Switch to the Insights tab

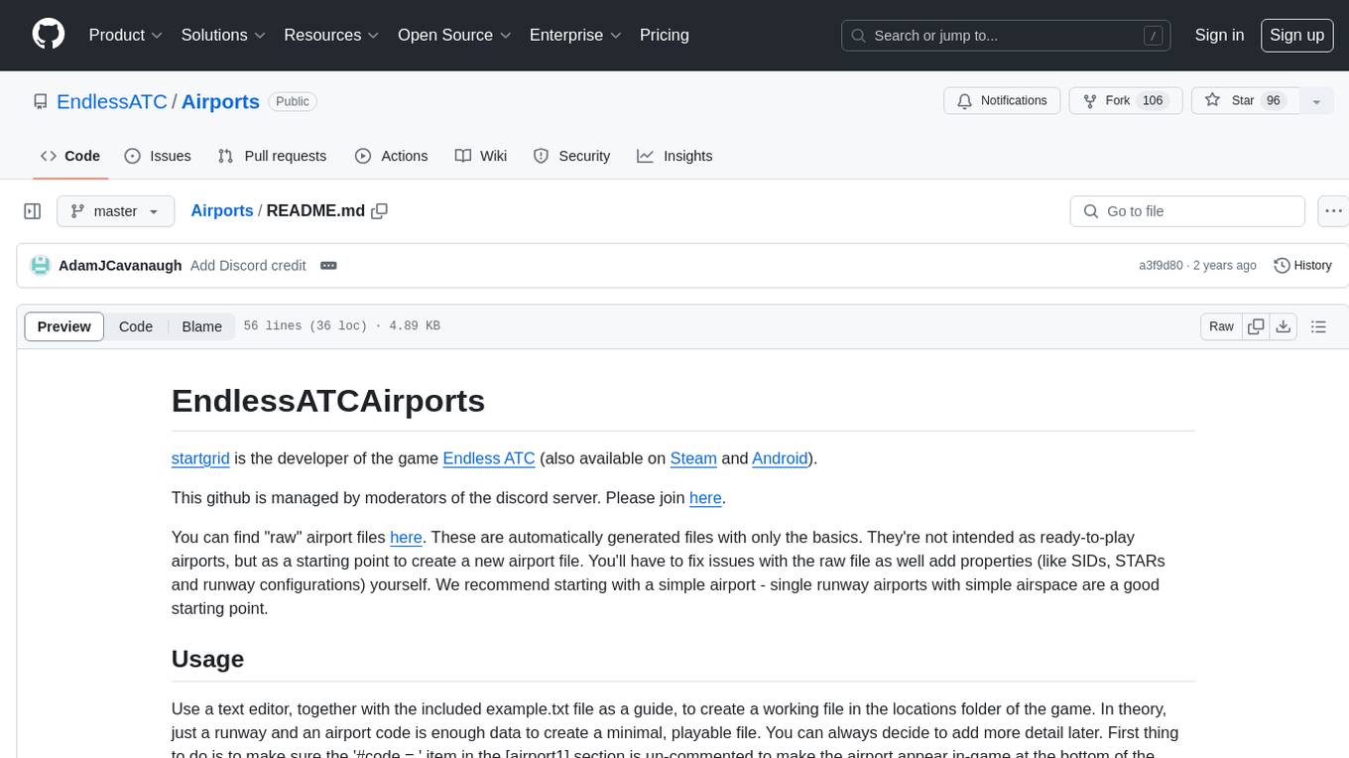click(x=674, y=156)
